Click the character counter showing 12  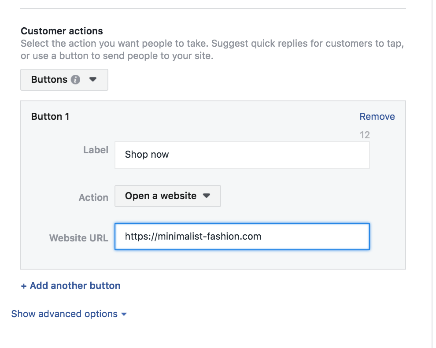[x=365, y=135]
